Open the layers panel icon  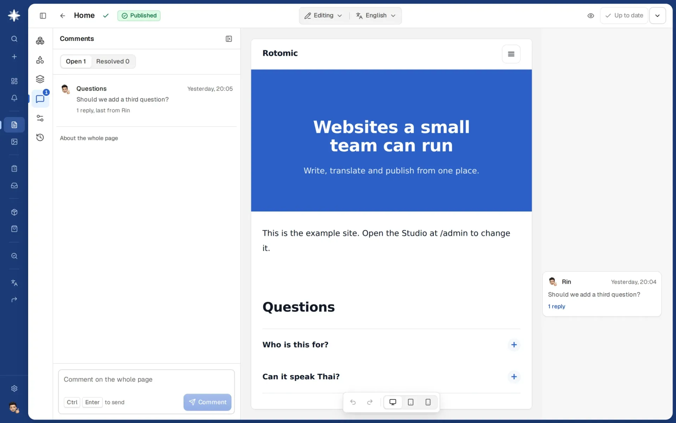(40, 79)
